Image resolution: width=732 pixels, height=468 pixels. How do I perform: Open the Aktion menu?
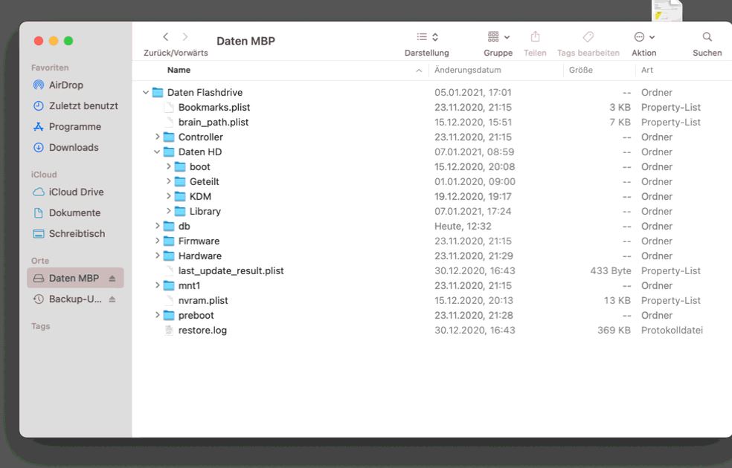pos(644,37)
